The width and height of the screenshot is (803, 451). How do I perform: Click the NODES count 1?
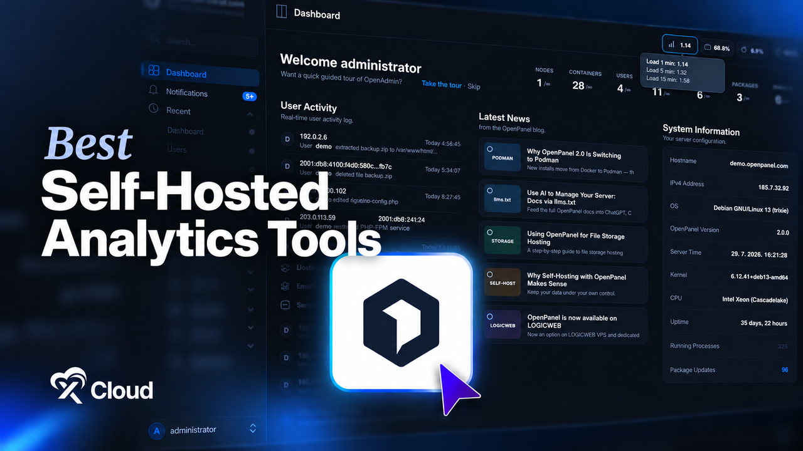pos(540,83)
